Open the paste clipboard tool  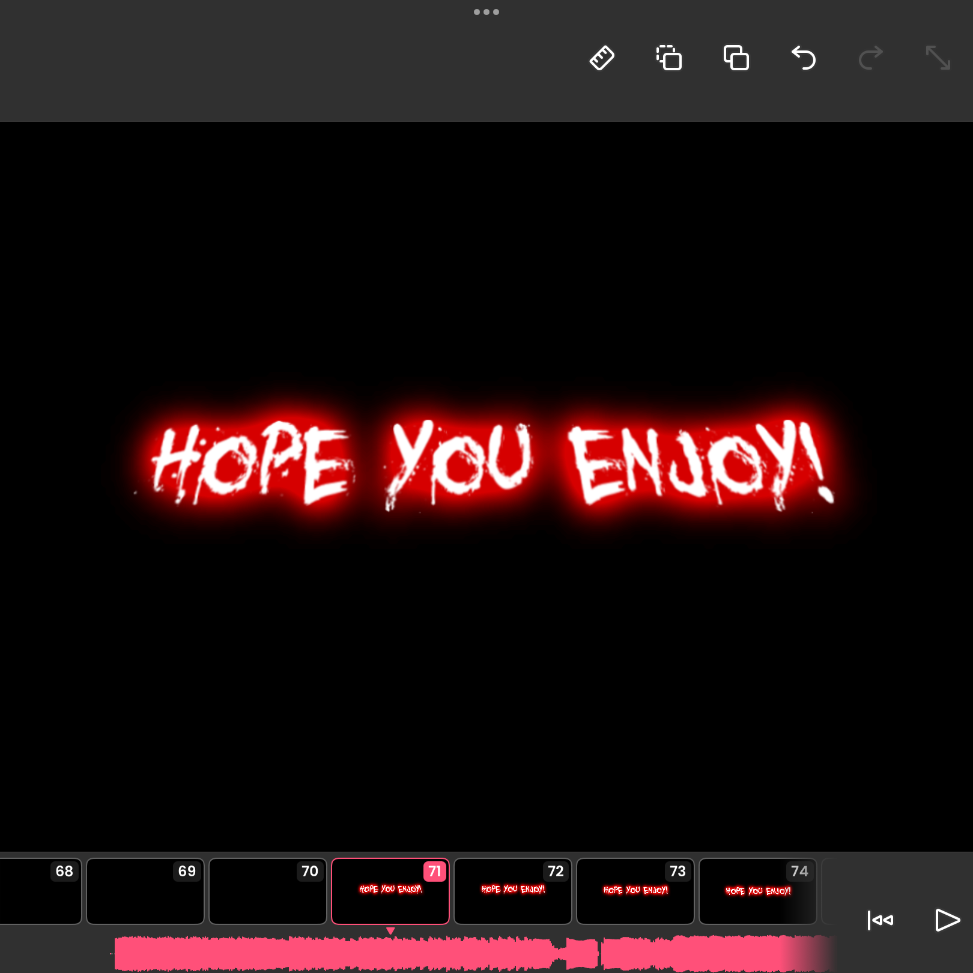coord(669,58)
